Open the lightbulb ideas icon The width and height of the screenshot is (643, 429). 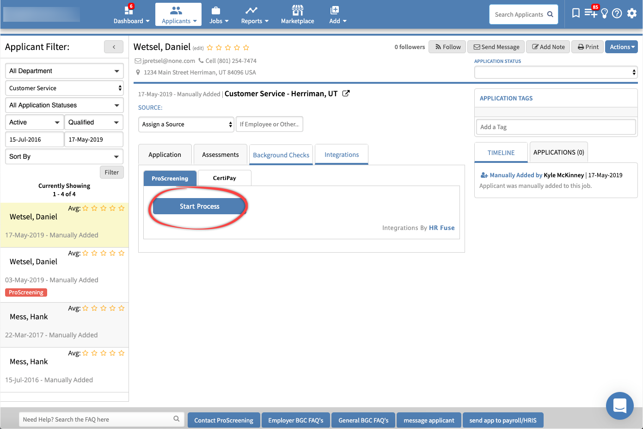[604, 13]
